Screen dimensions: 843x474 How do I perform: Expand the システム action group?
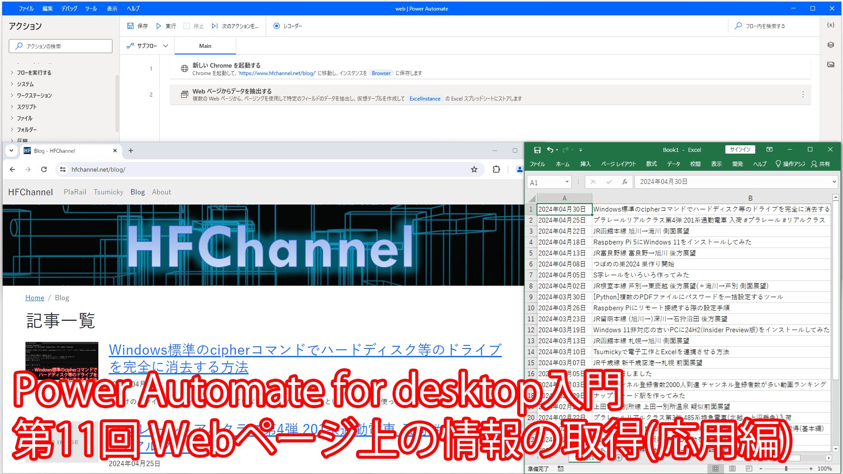(12, 84)
